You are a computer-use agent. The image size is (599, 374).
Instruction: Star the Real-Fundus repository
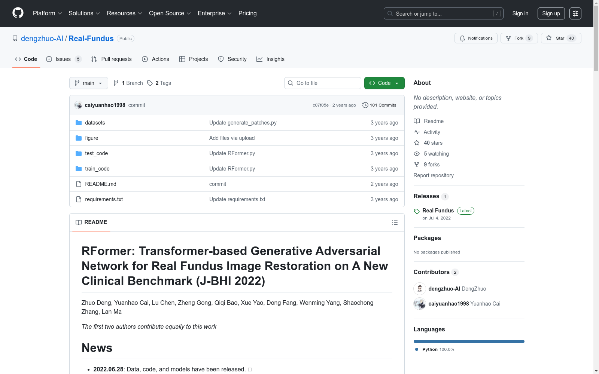(x=561, y=38)
